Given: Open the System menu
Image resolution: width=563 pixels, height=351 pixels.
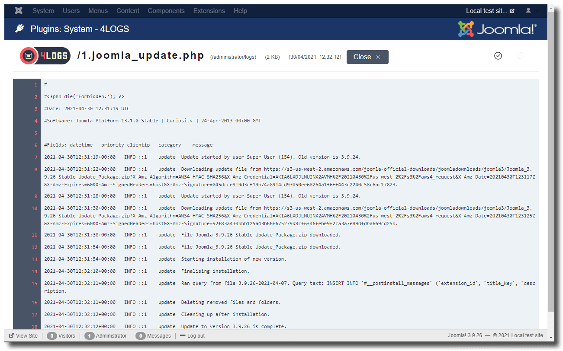Looking at the screenshot, I should (43, 11).
